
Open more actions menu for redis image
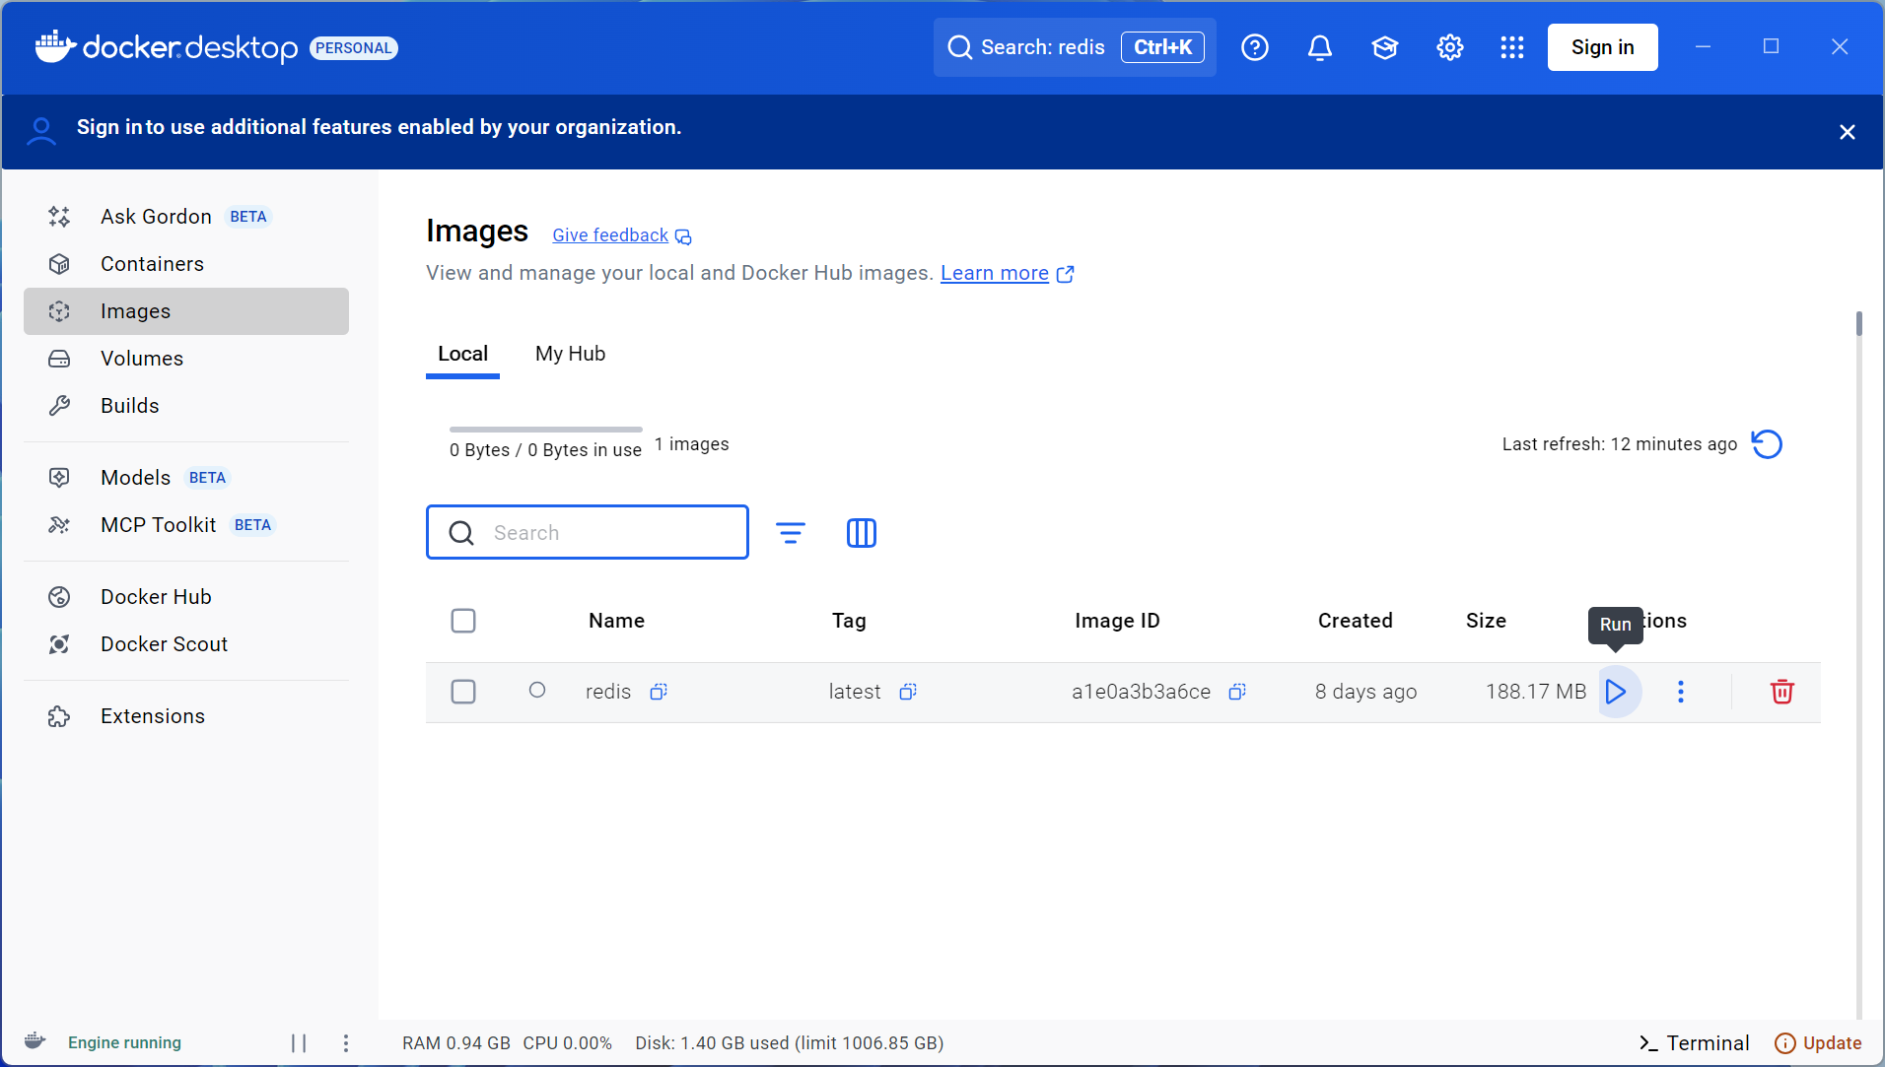pyautogui.click(x=1681, y=692)
